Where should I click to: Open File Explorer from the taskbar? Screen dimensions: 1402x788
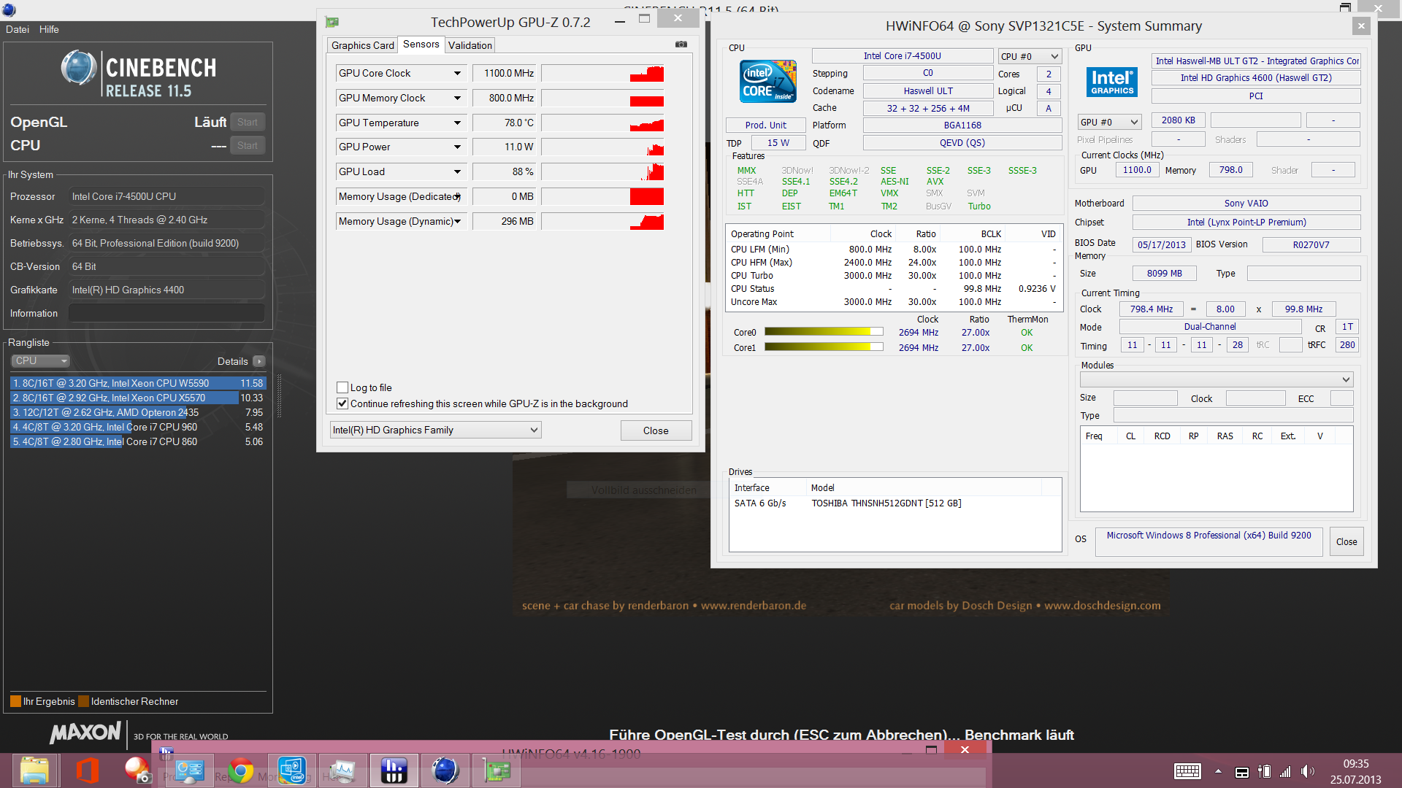[x=34, y=770]
